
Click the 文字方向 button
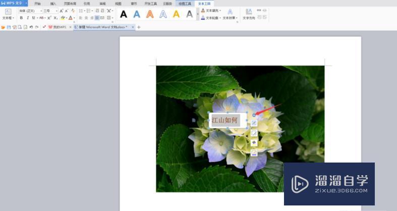point(249,15)
